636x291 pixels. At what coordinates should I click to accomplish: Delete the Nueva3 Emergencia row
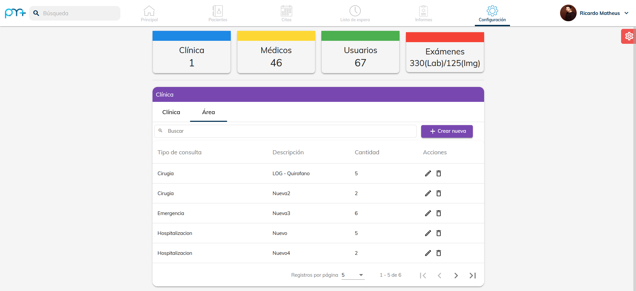[439, 213]
